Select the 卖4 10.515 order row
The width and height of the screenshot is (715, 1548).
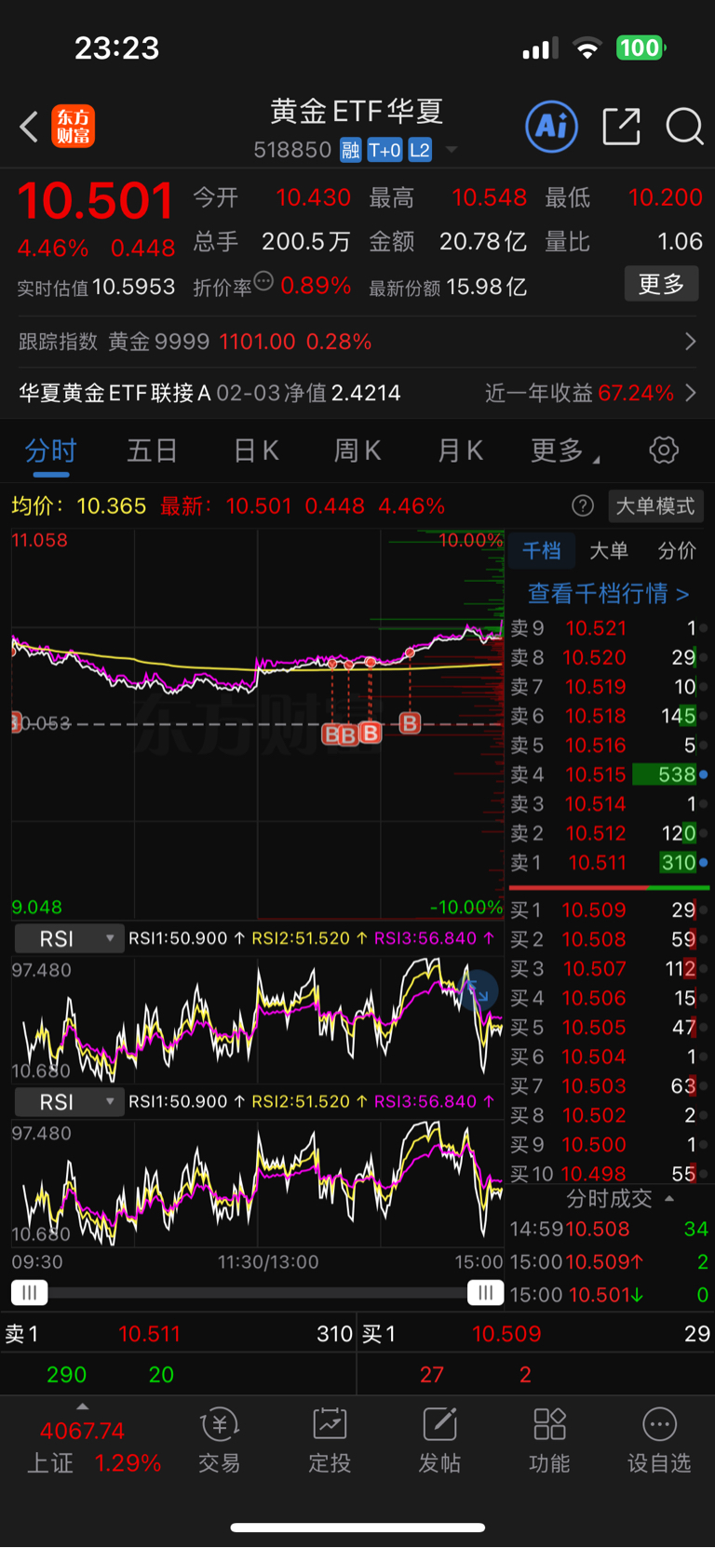click(x=609, y=774)
